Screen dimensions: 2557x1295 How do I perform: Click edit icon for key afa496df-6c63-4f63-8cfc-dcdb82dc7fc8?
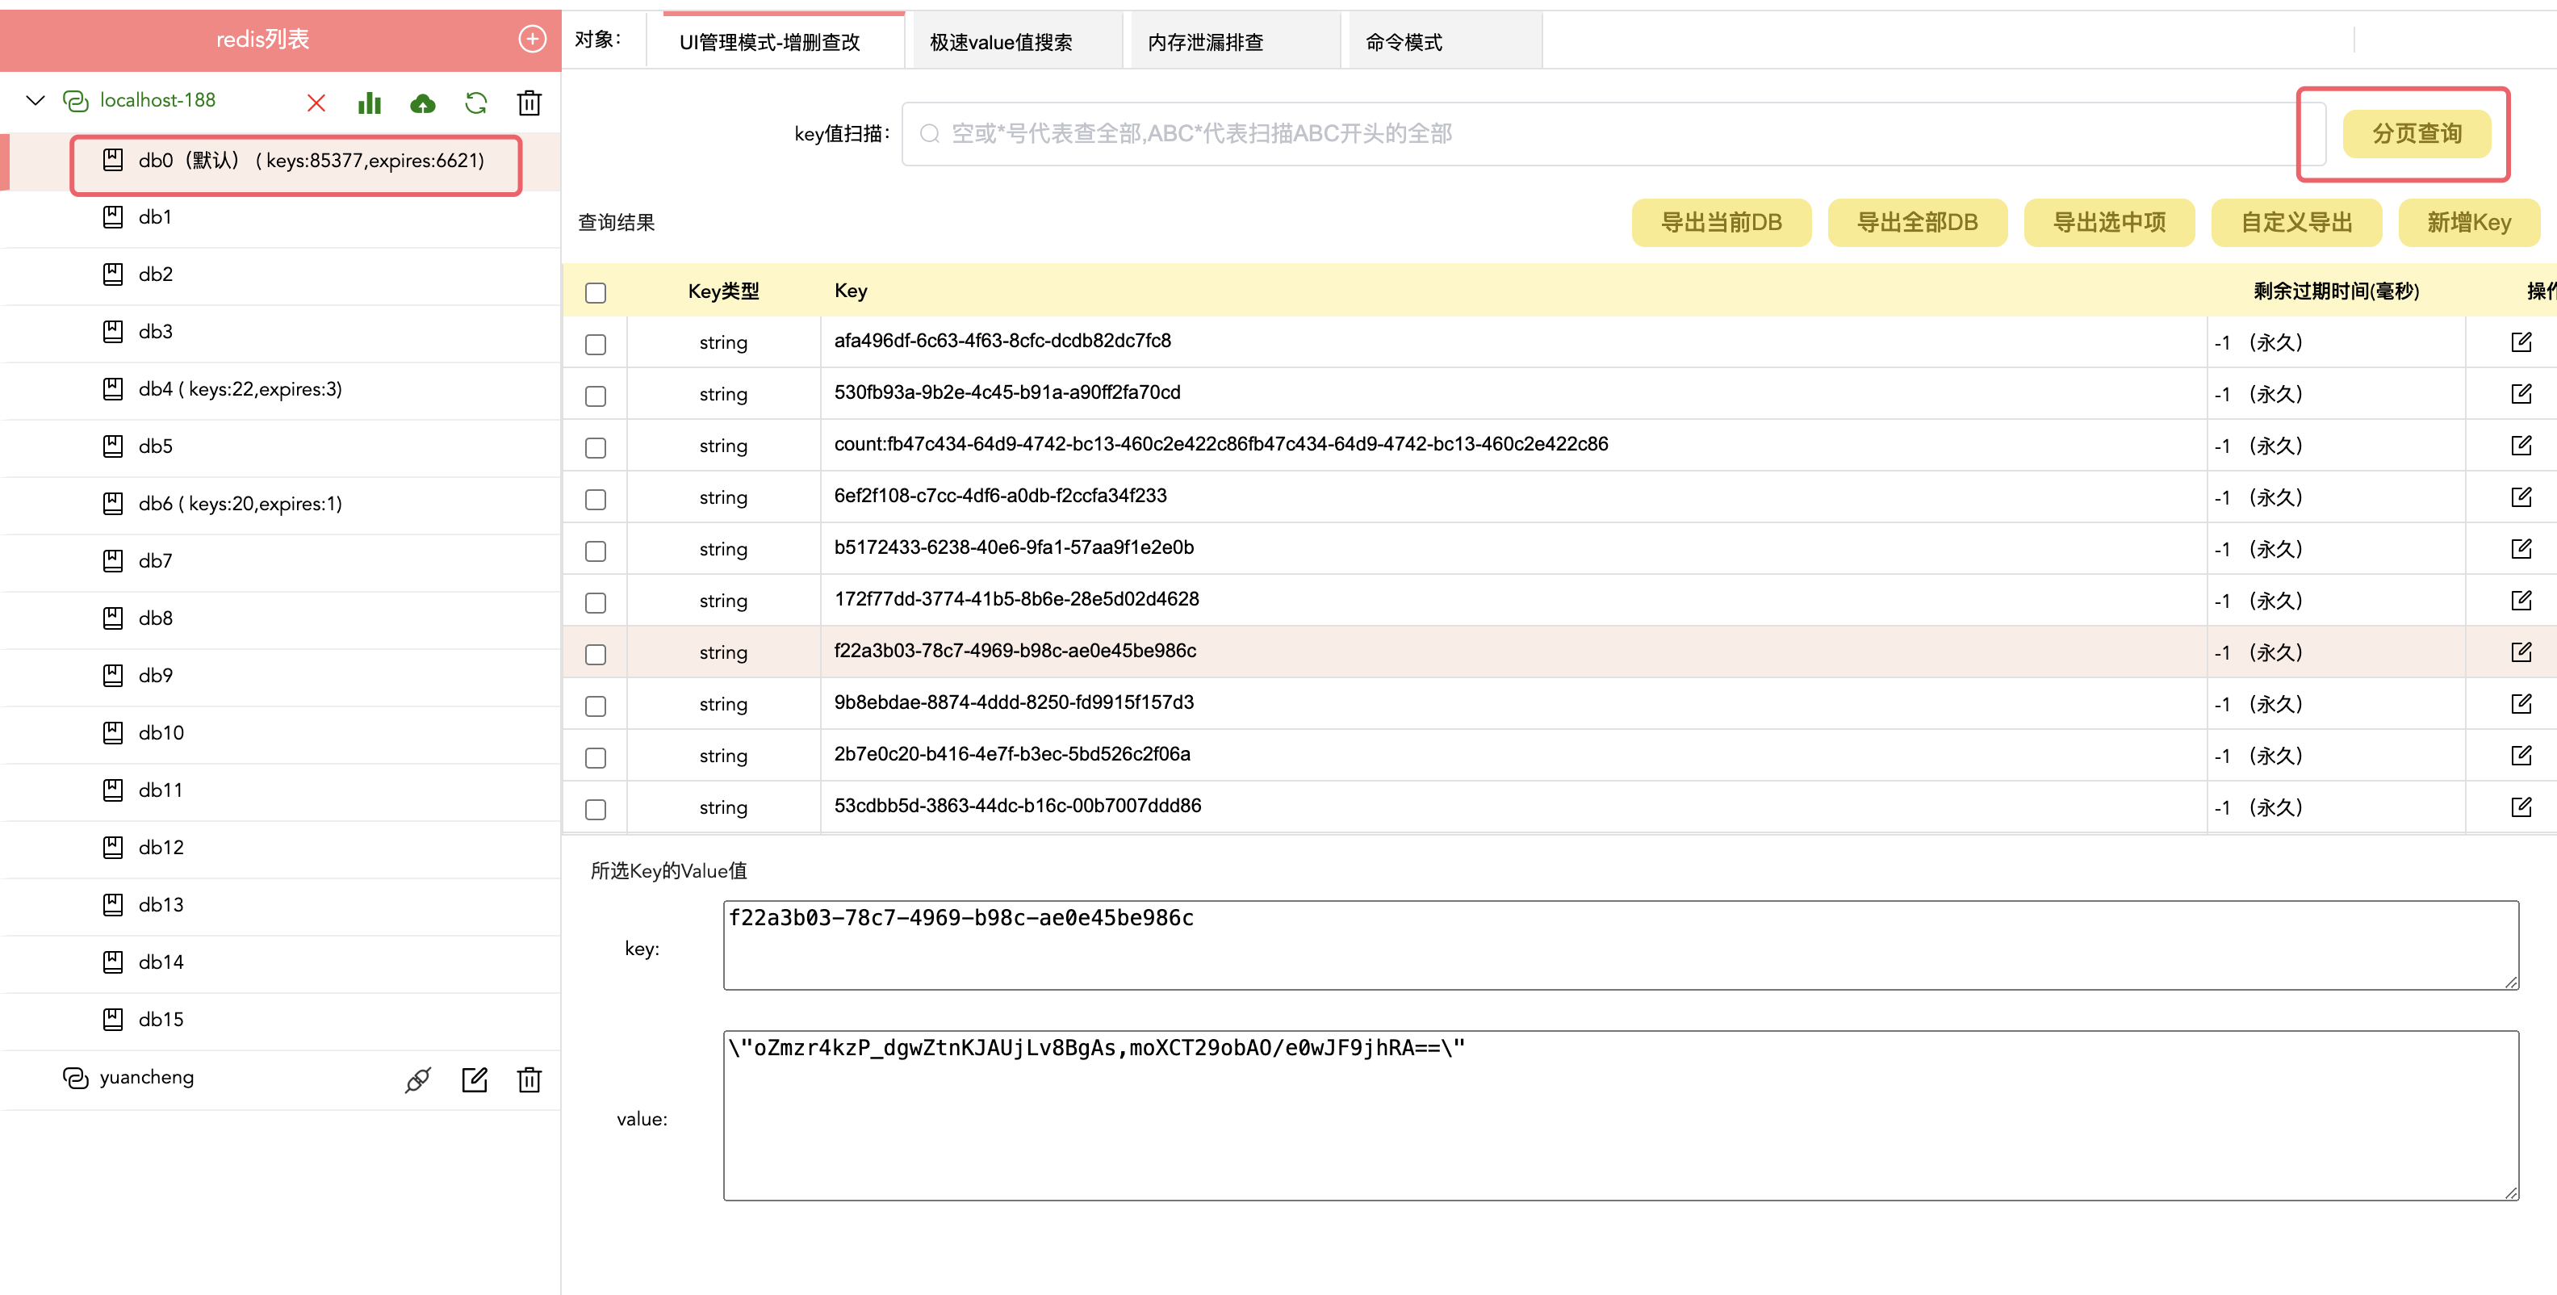(2520, 342)
